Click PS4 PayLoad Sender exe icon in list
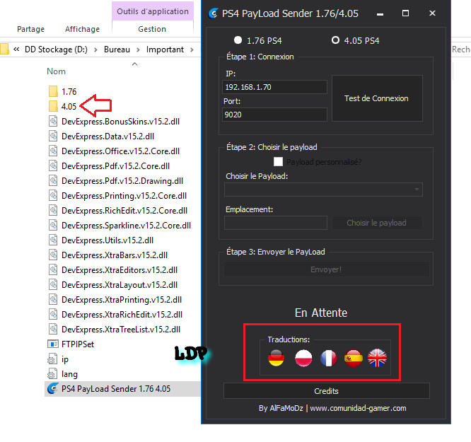The image size is (471, 442). tap(53, 389)
